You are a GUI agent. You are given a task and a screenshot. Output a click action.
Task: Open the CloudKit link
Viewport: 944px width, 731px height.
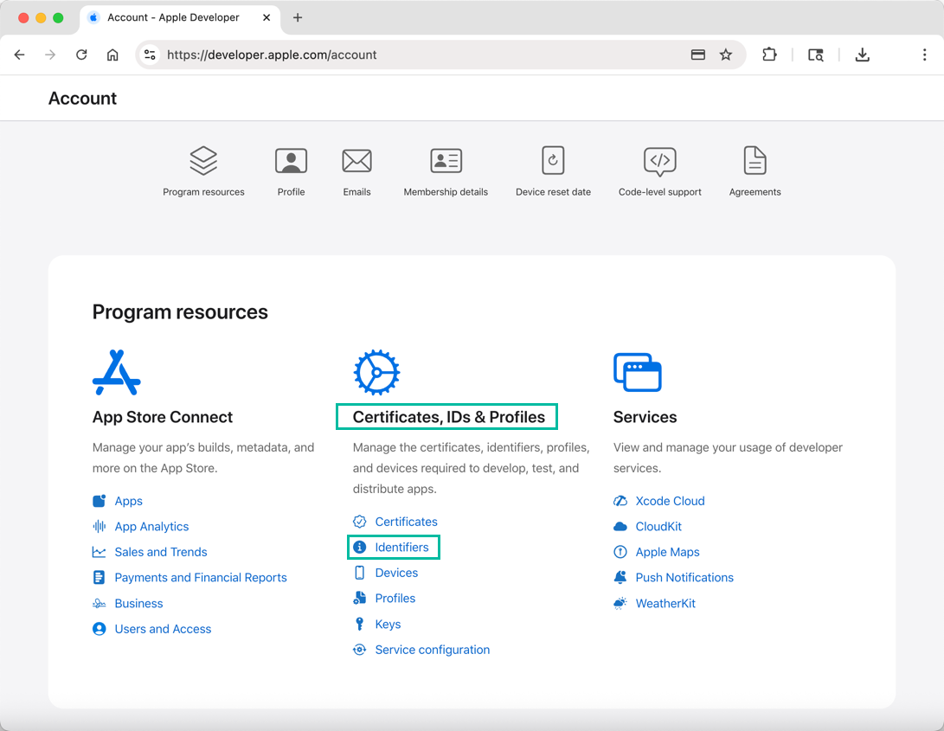click(658, 526)
